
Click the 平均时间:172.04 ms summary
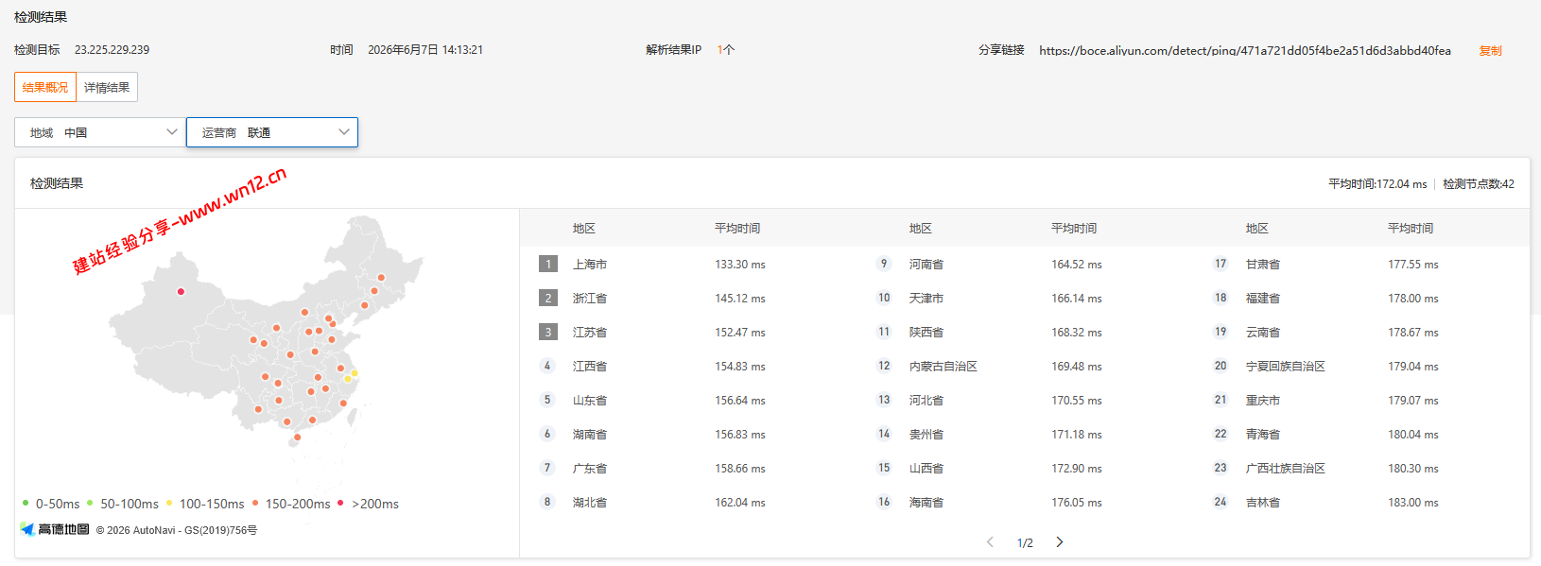point(1377,184)
